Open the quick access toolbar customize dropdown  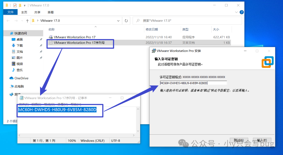tap(24, 5)
